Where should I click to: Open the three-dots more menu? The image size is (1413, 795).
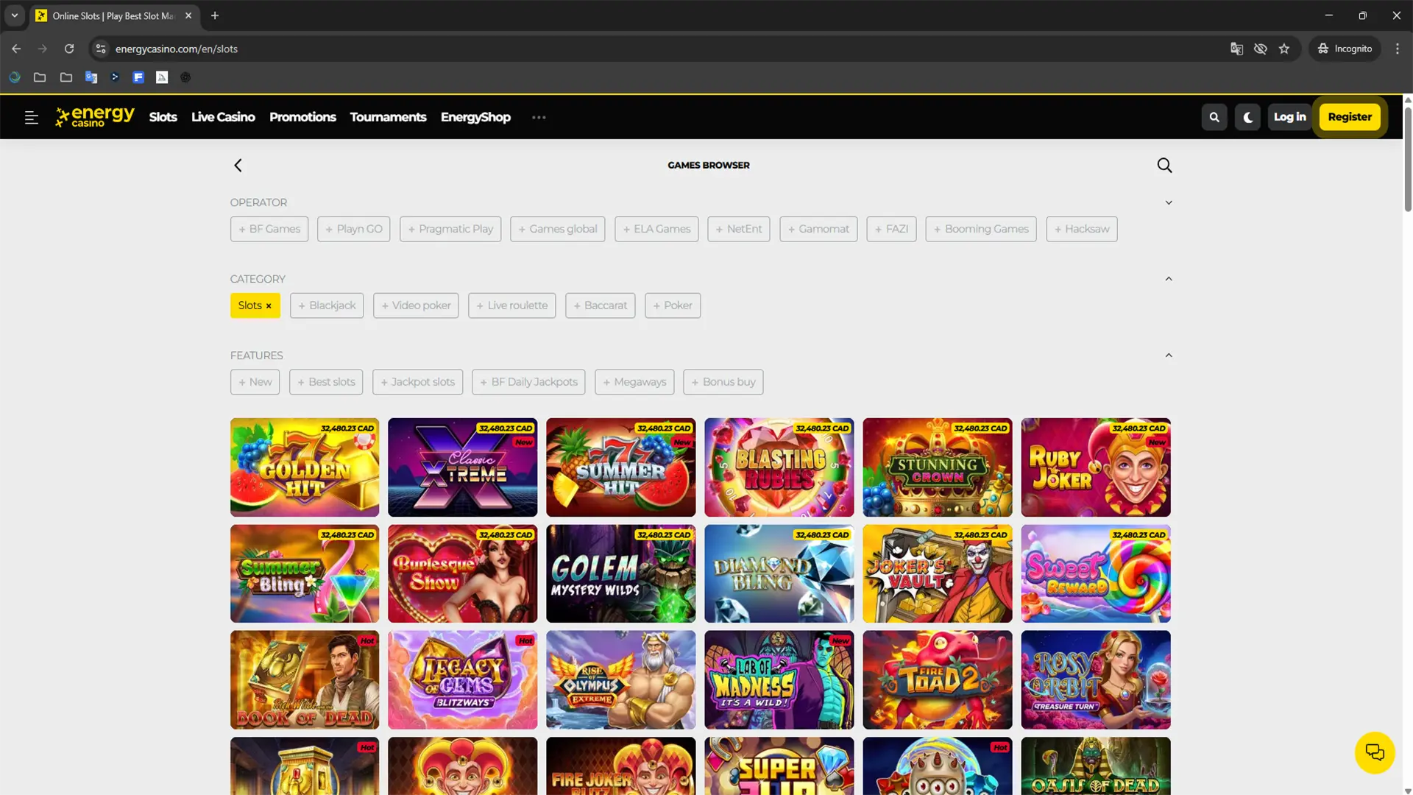(x=539, y=117)
